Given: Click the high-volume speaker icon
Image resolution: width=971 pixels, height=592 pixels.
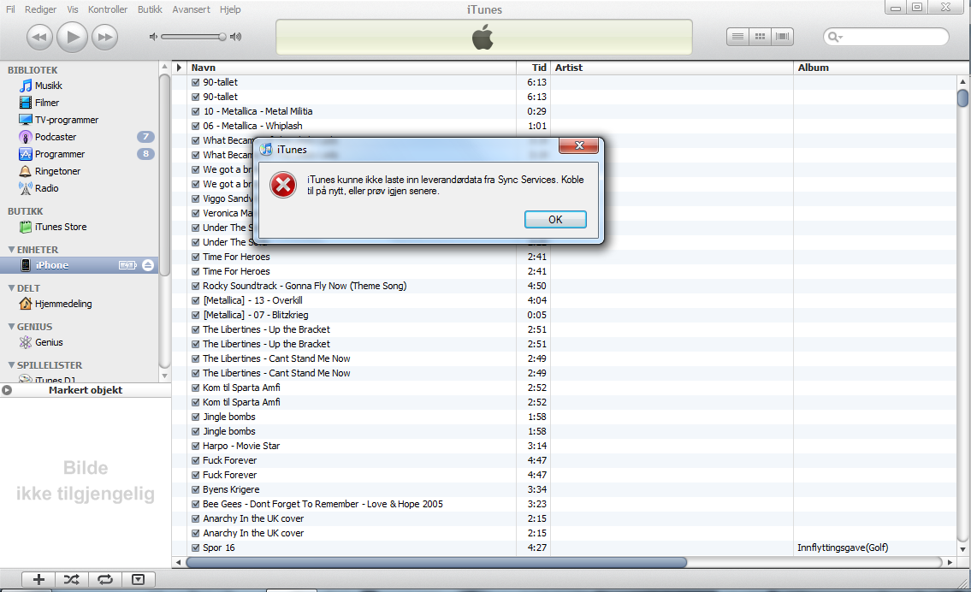Looking at the screenshot, I should click(x=235, y=37).
